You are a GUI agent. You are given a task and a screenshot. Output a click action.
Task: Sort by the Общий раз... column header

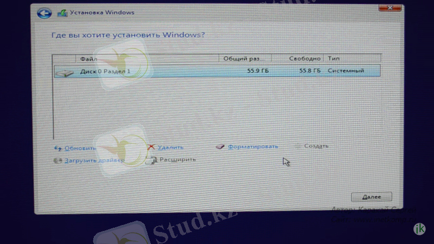coord(245,59)
